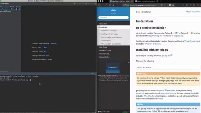Follow the pyvenv link

tap(158, 44)
